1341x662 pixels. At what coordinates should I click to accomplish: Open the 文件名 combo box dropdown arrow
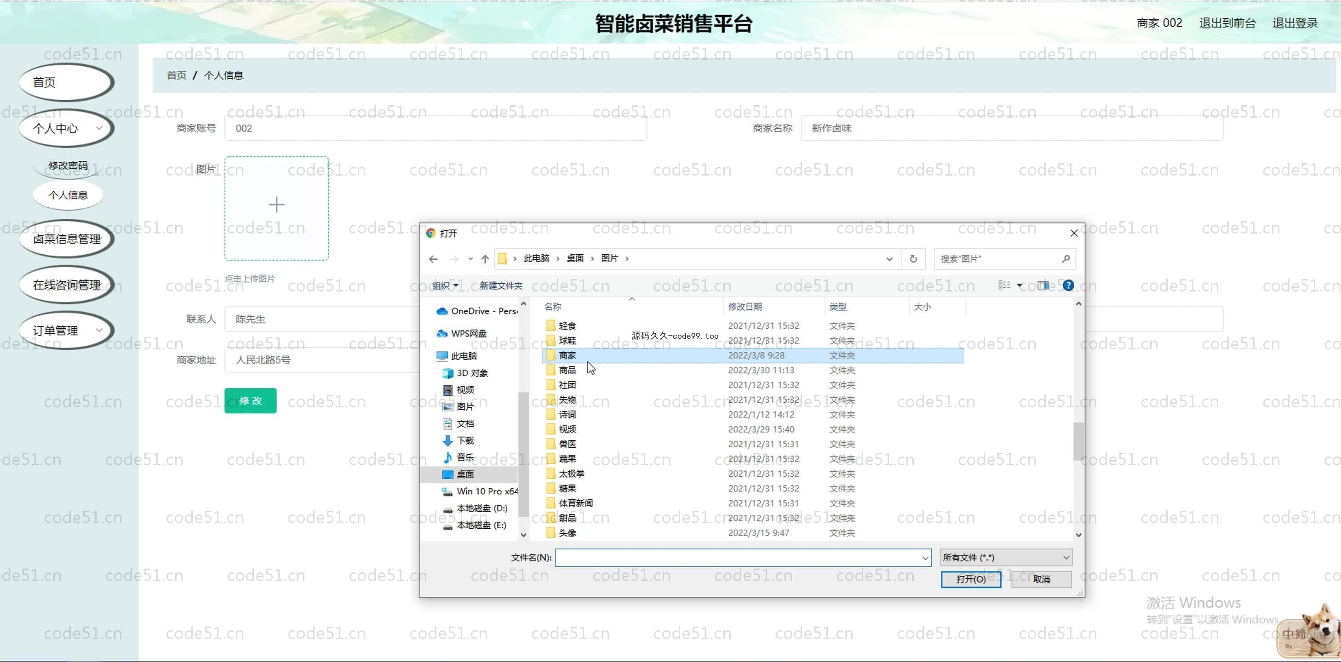925,558
